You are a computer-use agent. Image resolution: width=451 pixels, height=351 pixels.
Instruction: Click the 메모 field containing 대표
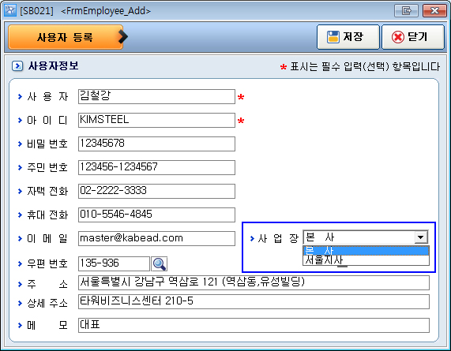[254, 325]
